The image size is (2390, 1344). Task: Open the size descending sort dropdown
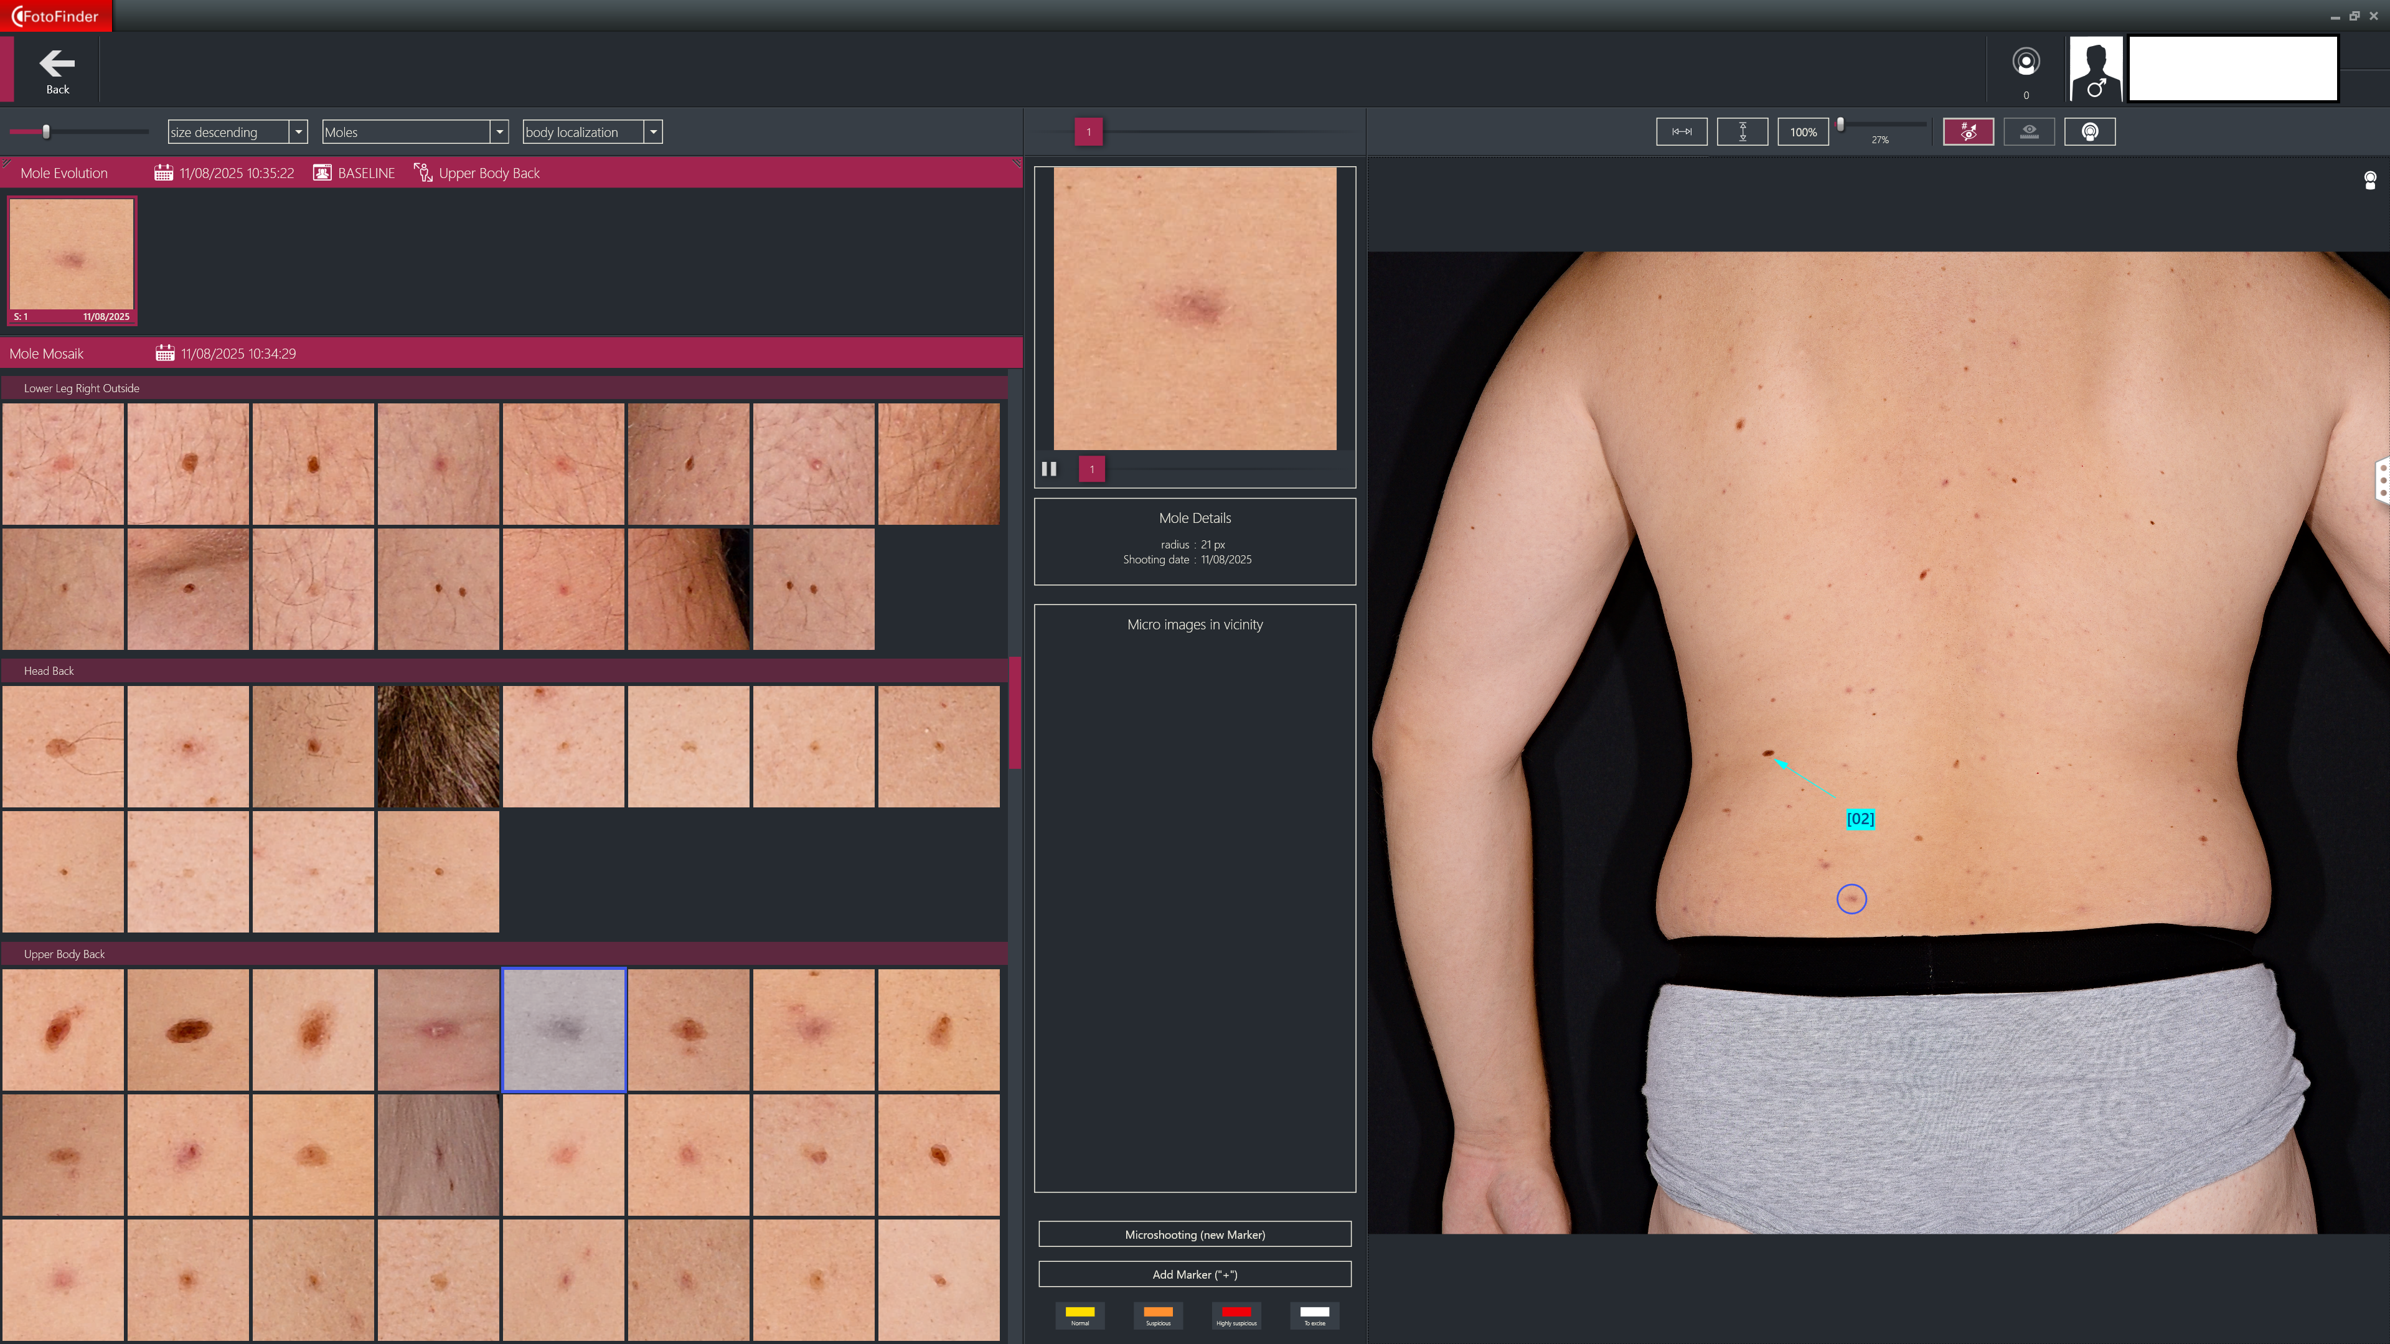coord(298,132)
